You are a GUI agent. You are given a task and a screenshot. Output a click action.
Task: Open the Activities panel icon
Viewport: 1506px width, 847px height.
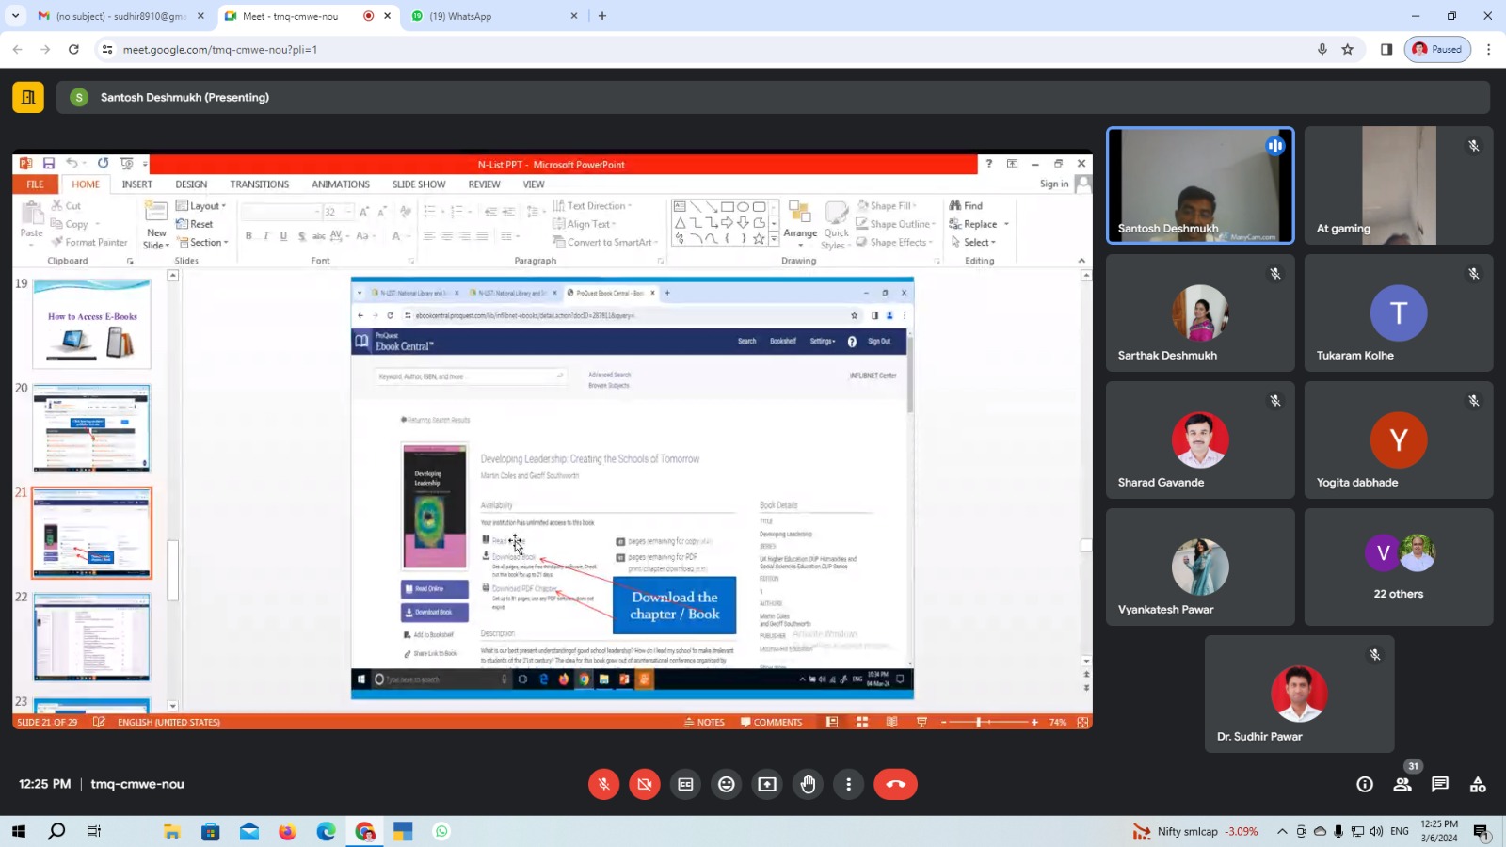coord(1478,784)
